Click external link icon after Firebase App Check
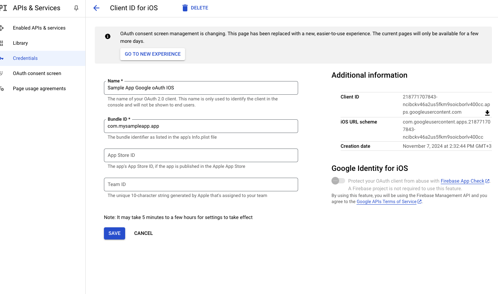The height and width of the screenshot is (294, 498). 487,181
